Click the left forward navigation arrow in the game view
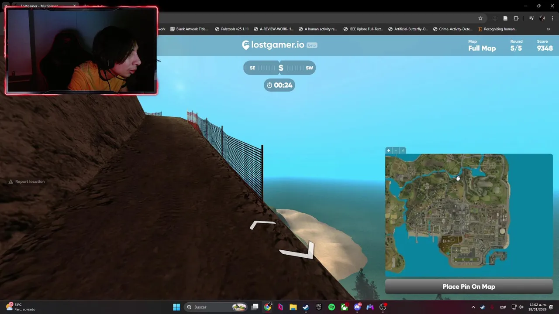This screenshot has height=314, width=559. (x=262, y=225)
